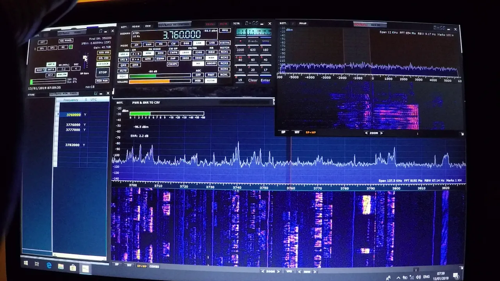Viewport: 500px width, 281px height.
Task: Zoom in arrow in Aux SP window
Action: [381, 133]
